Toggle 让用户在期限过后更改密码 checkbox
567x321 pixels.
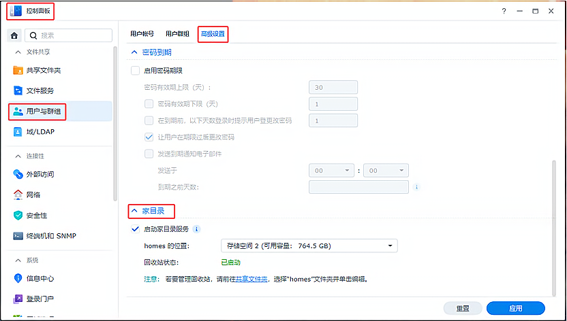pos(149,137)
